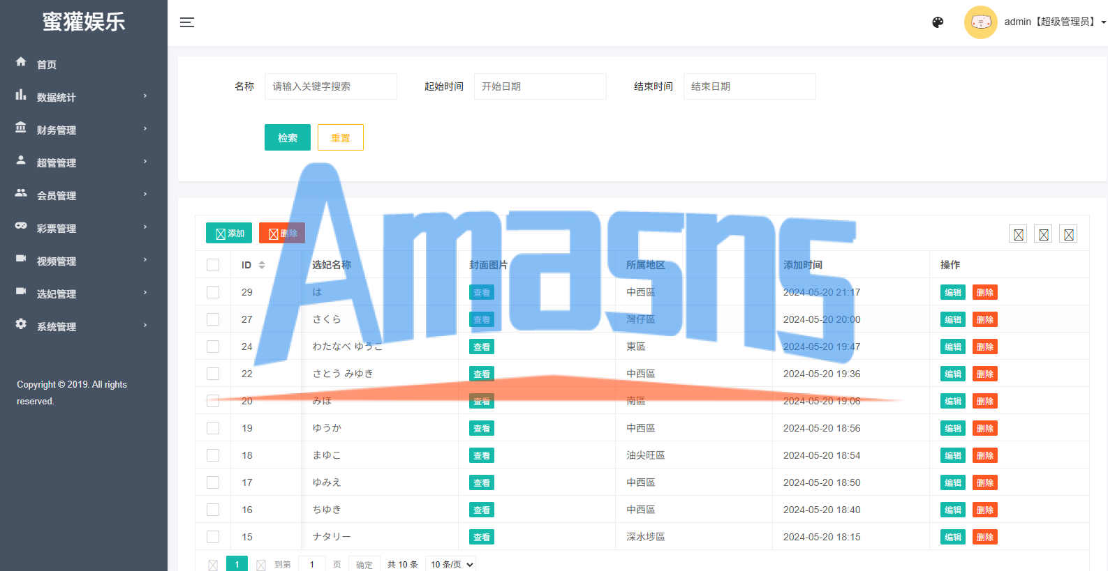Open the theme color palette icon

pyautogui.click(x=938, y=22)
